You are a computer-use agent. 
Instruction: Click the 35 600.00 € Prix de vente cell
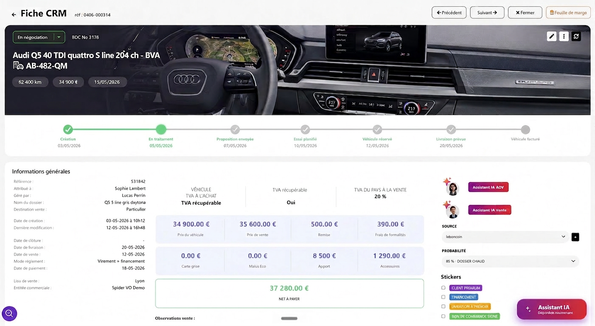click(x=258, y=228)
